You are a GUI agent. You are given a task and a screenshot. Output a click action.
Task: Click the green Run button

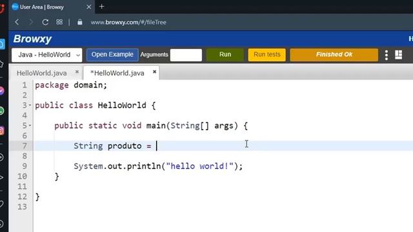click(x=225, y=54)
